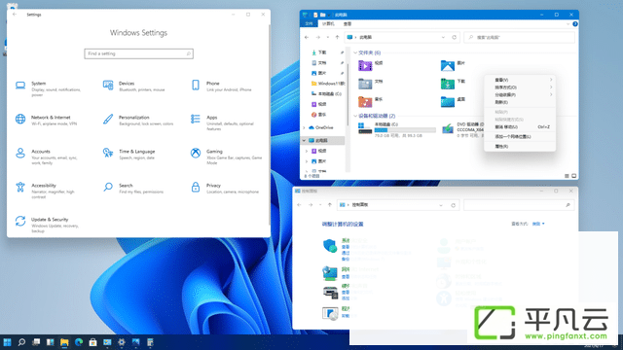Open the Pictures folder in the File Explorer content pane
Screen dimensions: 623x350
448,65
